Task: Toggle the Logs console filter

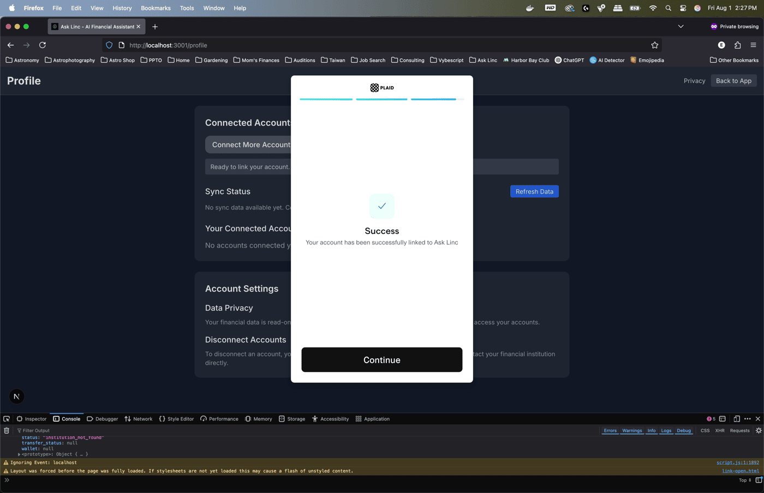Action: click(666, 431)
